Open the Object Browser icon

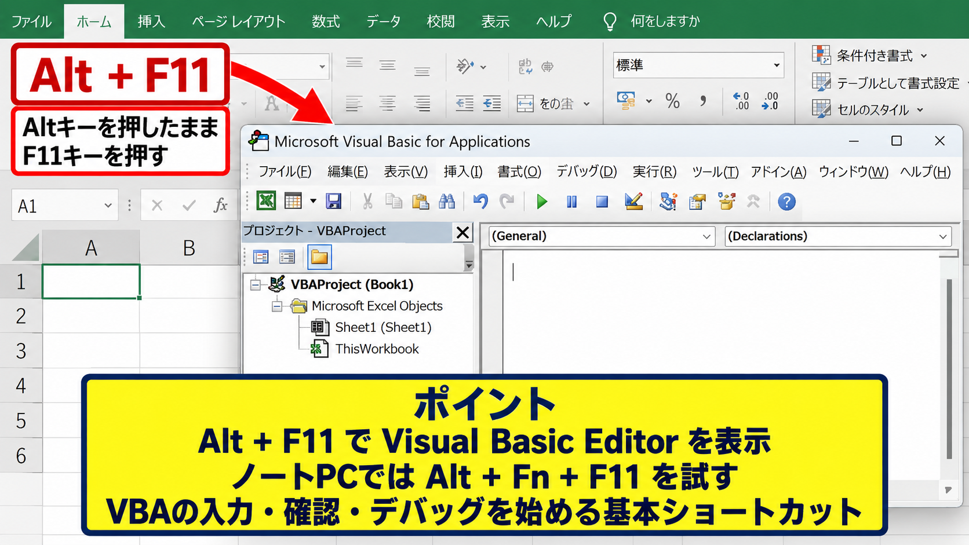coord(726,201)
